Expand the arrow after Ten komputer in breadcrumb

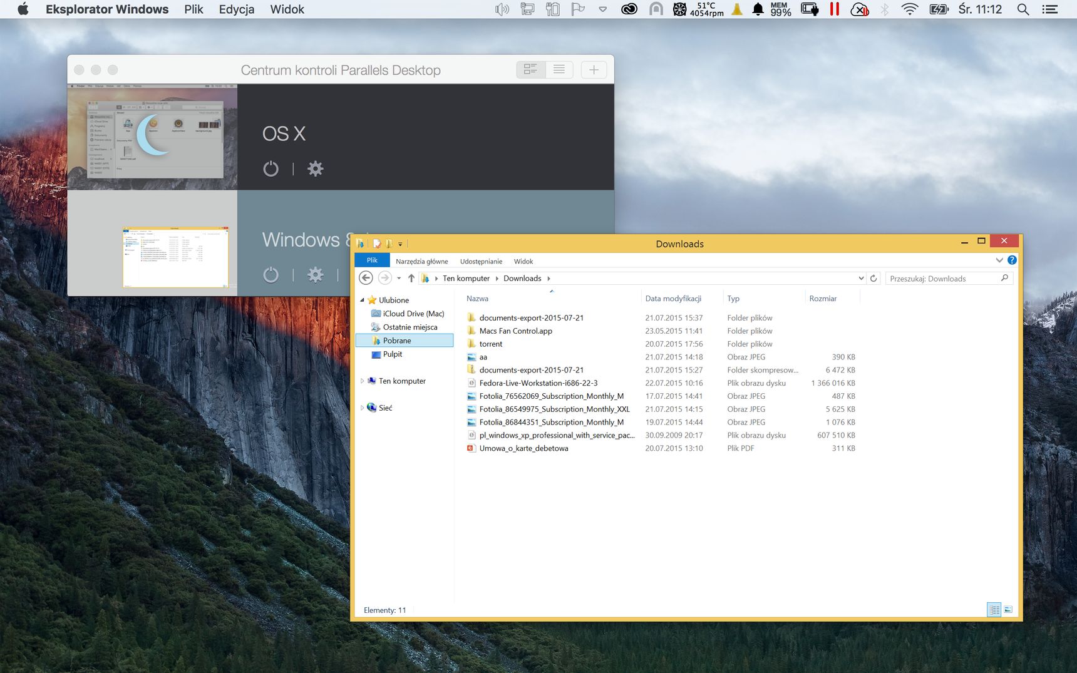click(x=497, y=279)
